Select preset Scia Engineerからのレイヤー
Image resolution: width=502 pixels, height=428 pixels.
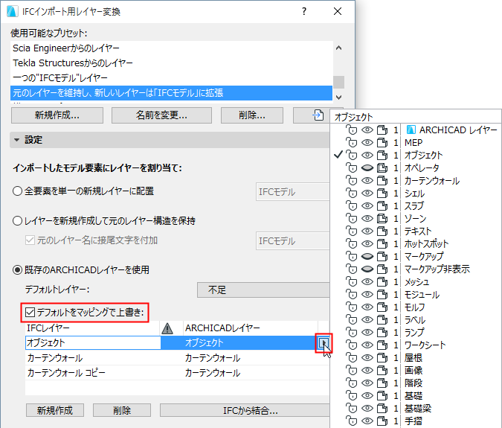pyautogui.click(x=172, y=48)
